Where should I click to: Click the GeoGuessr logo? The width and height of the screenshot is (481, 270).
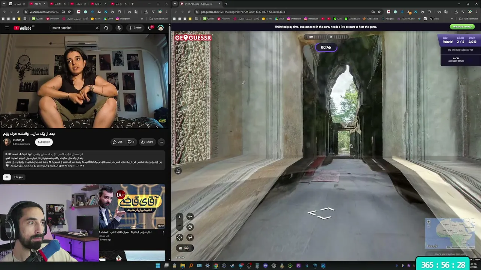click(x=193, y=37)
